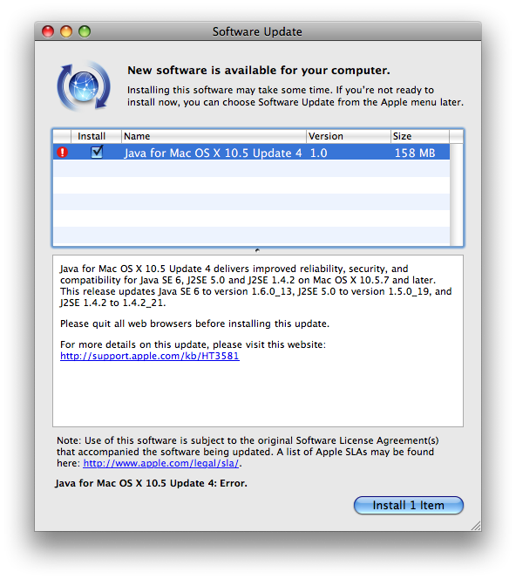Open the support.apple.com/kb/HT3581 link
This screenshot has width=516, height=579.
[x=150, y=356]
